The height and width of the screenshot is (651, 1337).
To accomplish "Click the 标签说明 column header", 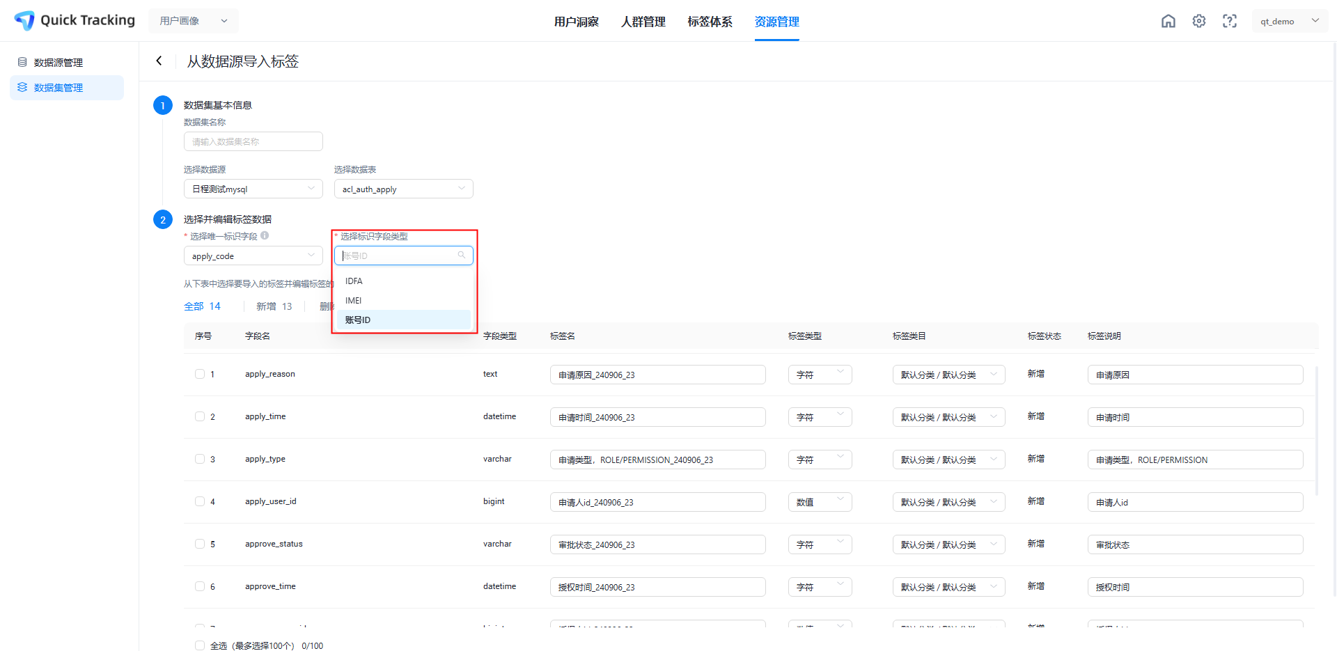I will tap(1104, 336).
